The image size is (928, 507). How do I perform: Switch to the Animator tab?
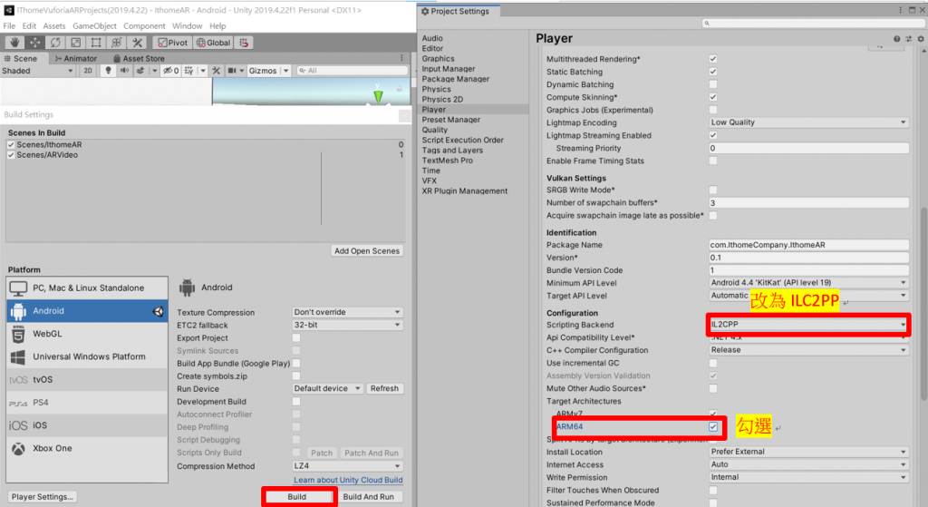pos(76,58)
